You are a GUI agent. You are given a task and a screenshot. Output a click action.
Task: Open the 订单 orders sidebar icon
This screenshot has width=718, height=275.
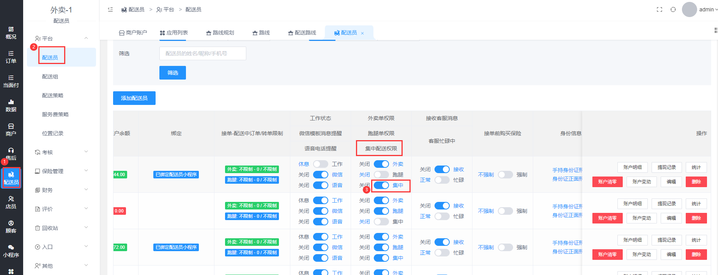[11, 57]
